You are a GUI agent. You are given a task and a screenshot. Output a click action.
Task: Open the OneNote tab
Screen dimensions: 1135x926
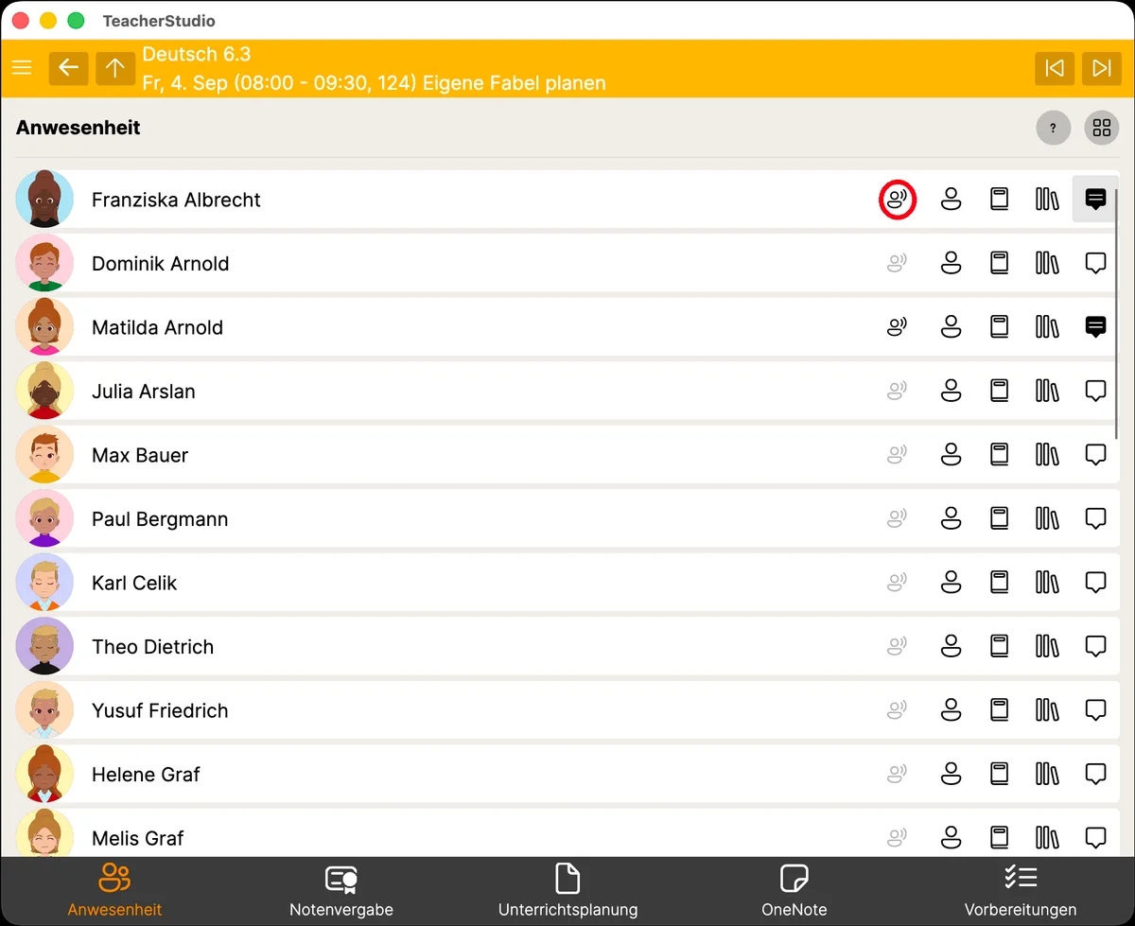[794, 892]
